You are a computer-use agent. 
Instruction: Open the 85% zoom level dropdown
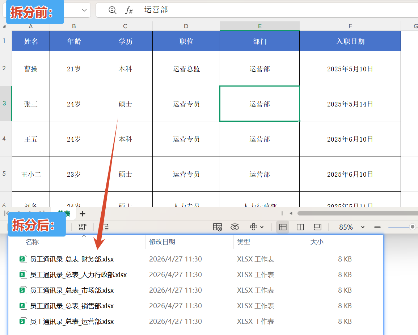(x=363, y=227)
